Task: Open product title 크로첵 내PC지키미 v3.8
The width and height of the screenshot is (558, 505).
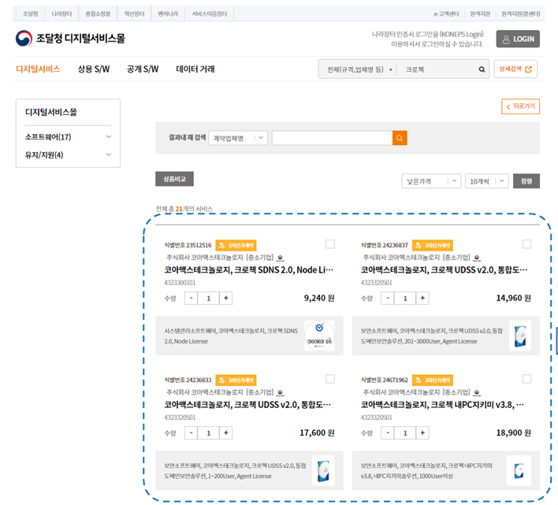Action: (x=442, y=405)
